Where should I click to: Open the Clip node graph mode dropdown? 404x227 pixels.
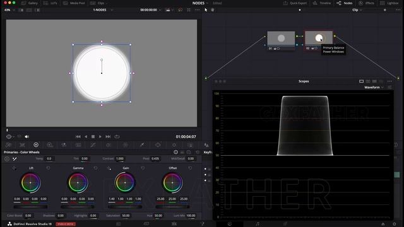click(357, 10)
